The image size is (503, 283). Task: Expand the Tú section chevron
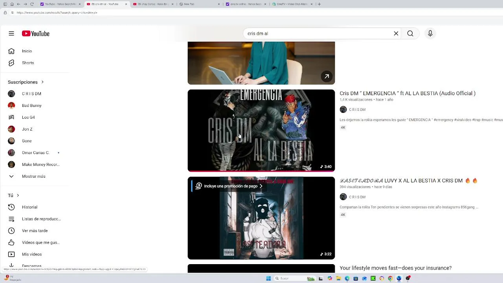(x=18, y=195)
